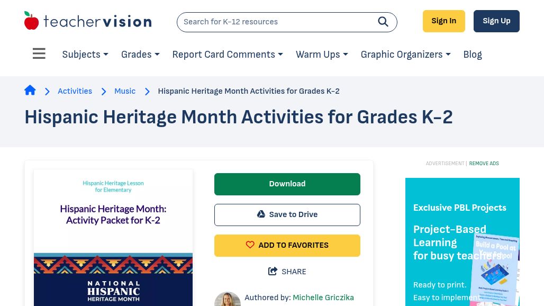This screenshot has width=544, height=306.
Task: Expand the Subjects dropdown
Action: 85,55
